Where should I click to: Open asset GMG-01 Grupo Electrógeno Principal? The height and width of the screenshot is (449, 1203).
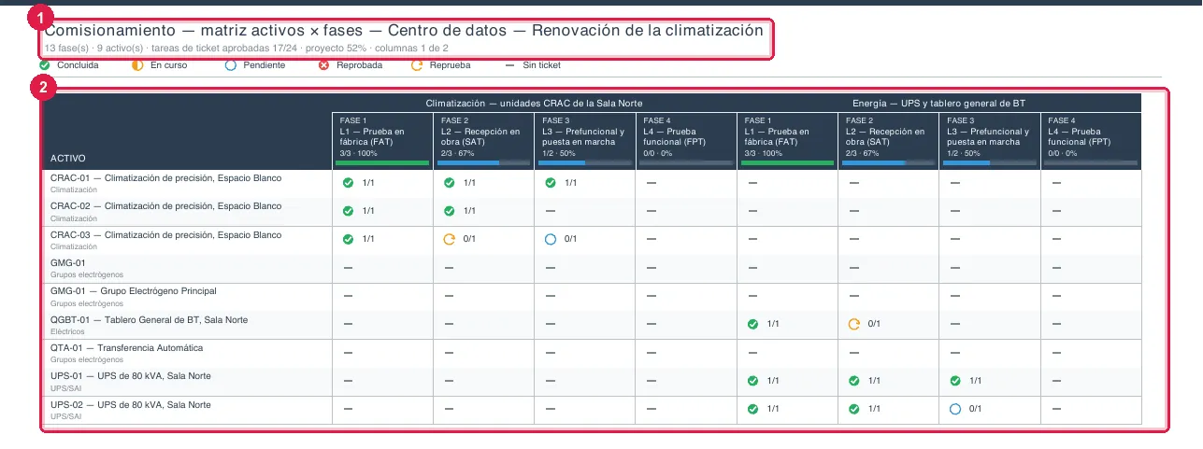coord(134,291)
